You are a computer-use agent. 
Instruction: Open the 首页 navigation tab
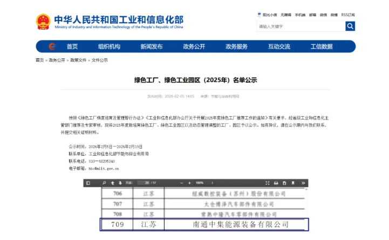[x=72, y=46]
